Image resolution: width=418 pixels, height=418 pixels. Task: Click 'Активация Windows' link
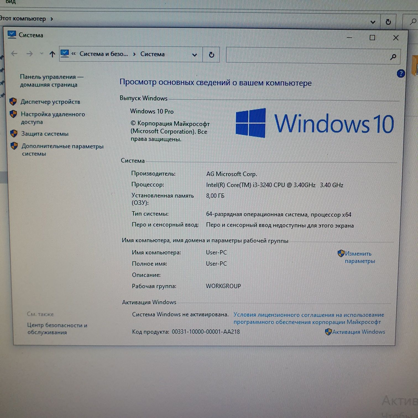pyautogui.click(x=358, y=332)
